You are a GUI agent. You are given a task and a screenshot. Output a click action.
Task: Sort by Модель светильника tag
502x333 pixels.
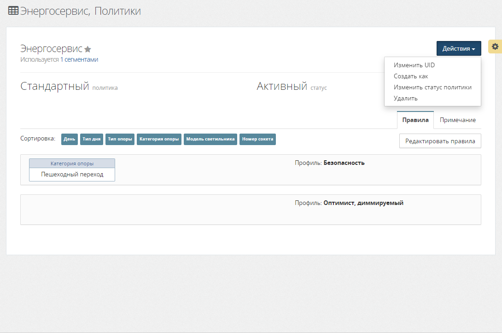click(x=210, y=139)
